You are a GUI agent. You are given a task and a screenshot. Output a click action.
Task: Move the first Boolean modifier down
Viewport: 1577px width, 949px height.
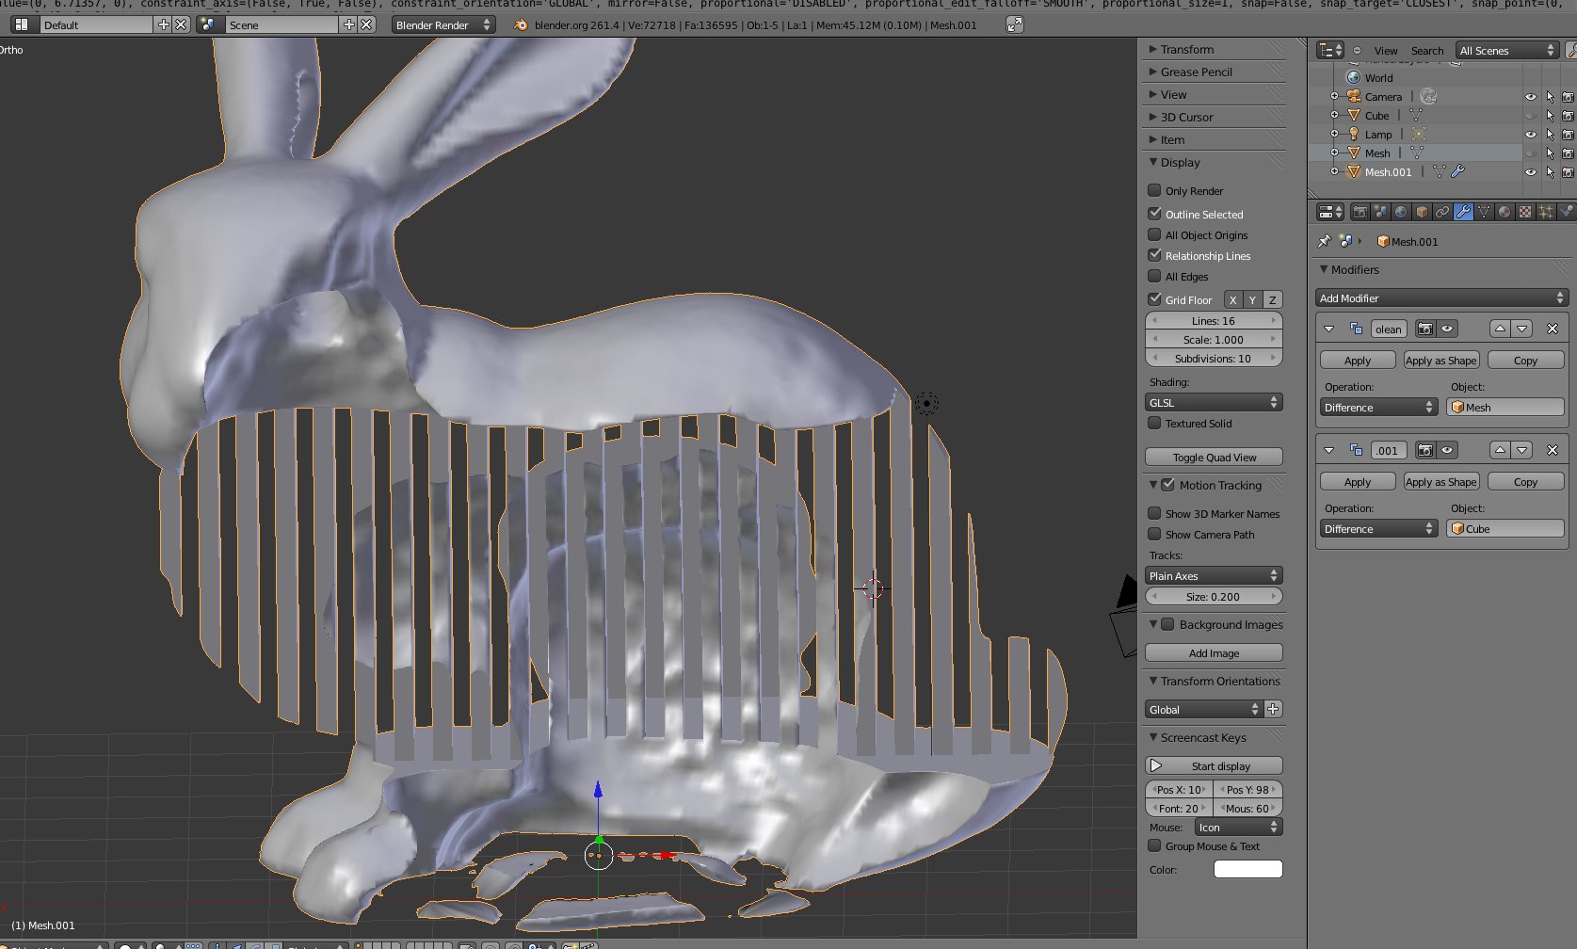[1522, 329]
